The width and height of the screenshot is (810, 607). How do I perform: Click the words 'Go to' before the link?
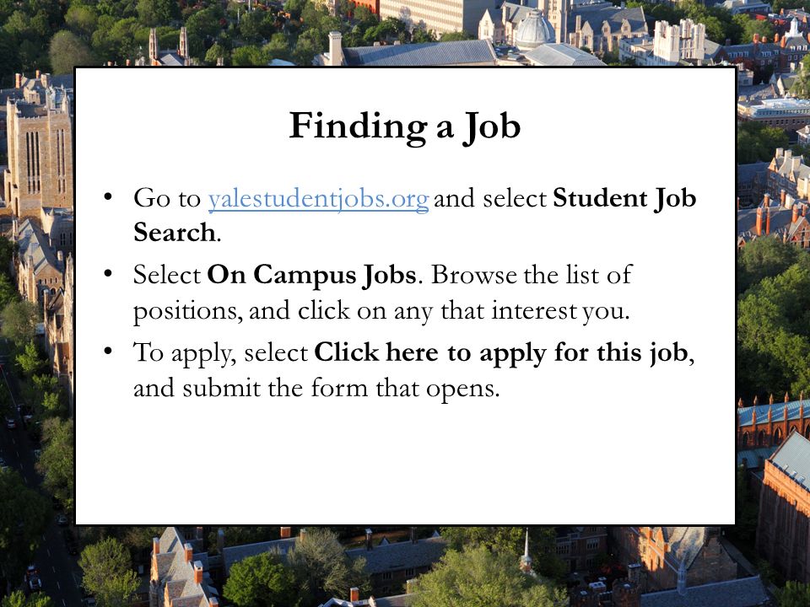tap(167, 198)
